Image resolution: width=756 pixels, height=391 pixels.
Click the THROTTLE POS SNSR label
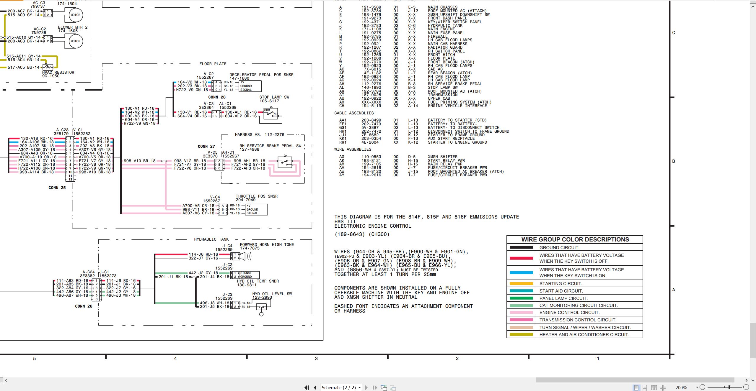[x=257, y=196]
